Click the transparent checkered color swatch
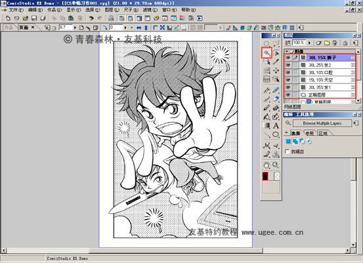The image size is (363, 263). point(277,176)
